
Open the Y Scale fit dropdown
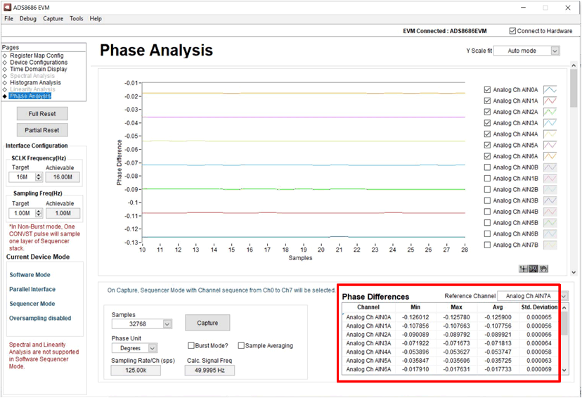555,51
